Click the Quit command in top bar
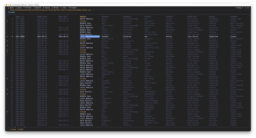The height and width of the screenshot is (138, 256). pyautogui.click(x=11, y=8)
